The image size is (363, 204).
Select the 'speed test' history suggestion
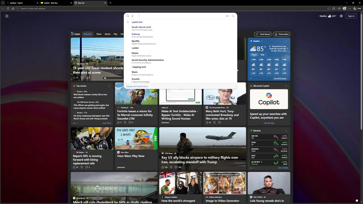pos(180,22)
